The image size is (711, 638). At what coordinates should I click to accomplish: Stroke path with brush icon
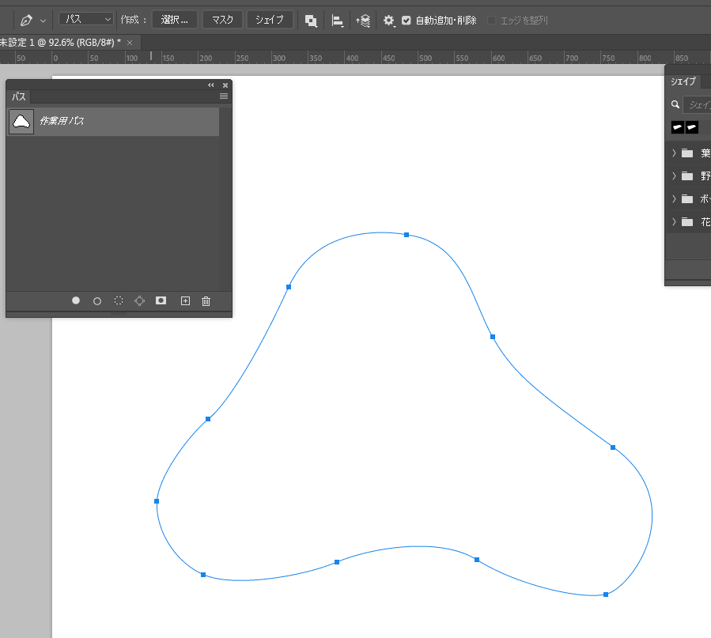point(97,301)
